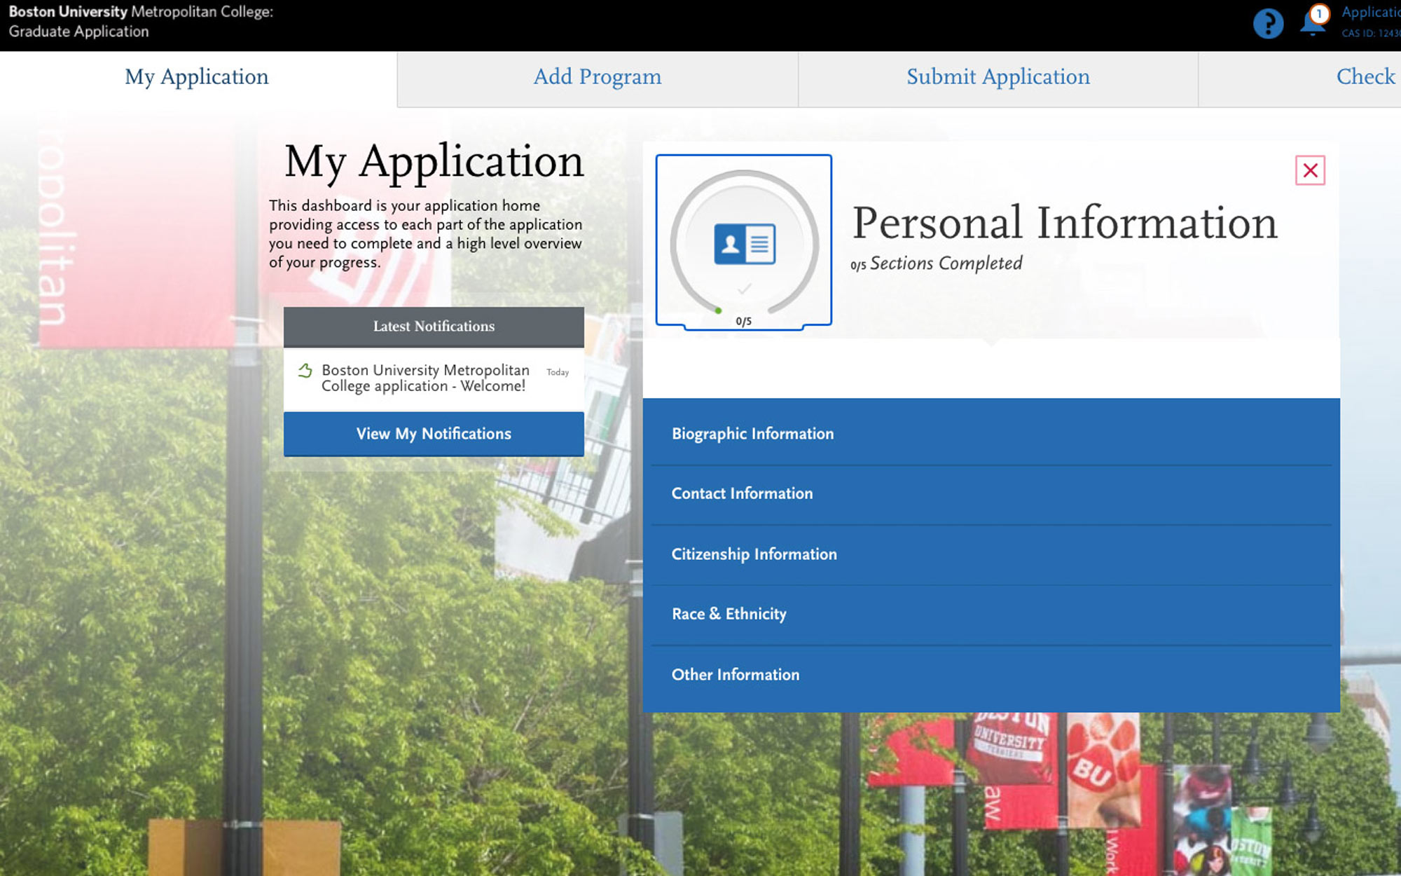Click the Personal Information heading
This screenshot has width=1401, height=876.
click(x=1065, y=224)
